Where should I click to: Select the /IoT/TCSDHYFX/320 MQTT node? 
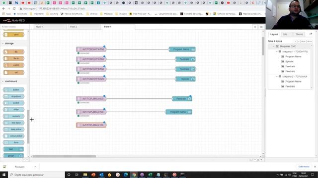[x=91, y=79]
